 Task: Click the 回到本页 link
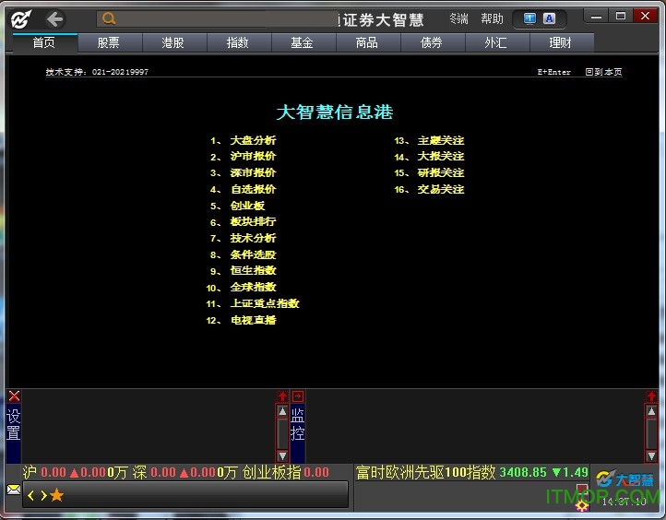(603, 72)
